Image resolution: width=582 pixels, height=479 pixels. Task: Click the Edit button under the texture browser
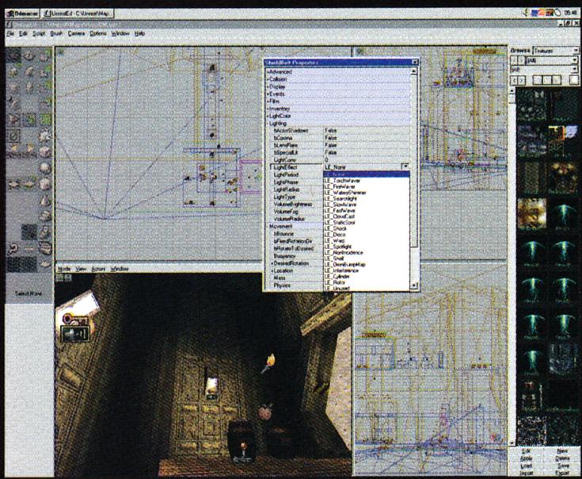pyautogui.click(x=526, y=451)
